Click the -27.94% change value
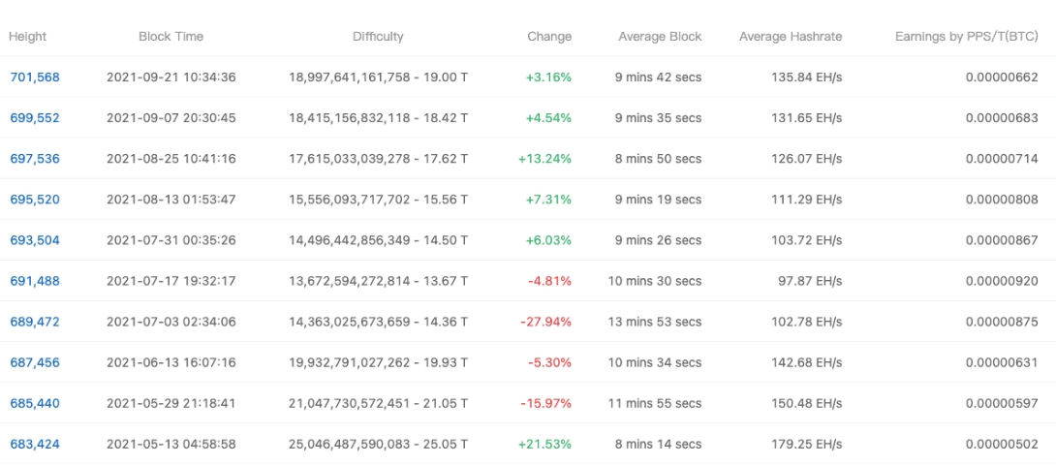1056x465 pixels. pyautogui.click(x=549, y=322)
